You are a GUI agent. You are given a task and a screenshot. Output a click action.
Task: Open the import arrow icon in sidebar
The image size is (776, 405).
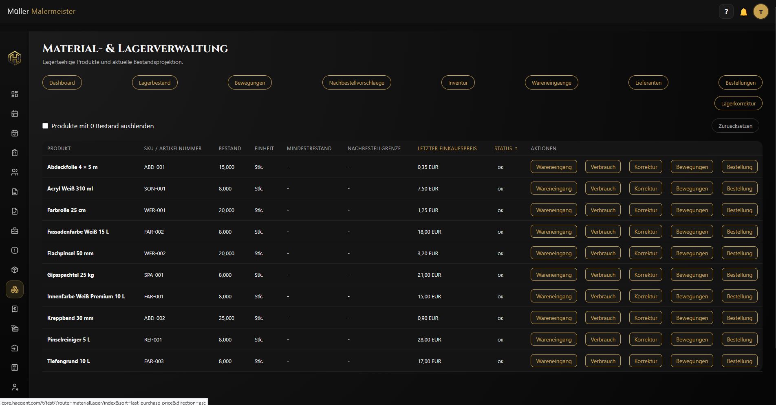pyautogui.click(x=15, y=348)
